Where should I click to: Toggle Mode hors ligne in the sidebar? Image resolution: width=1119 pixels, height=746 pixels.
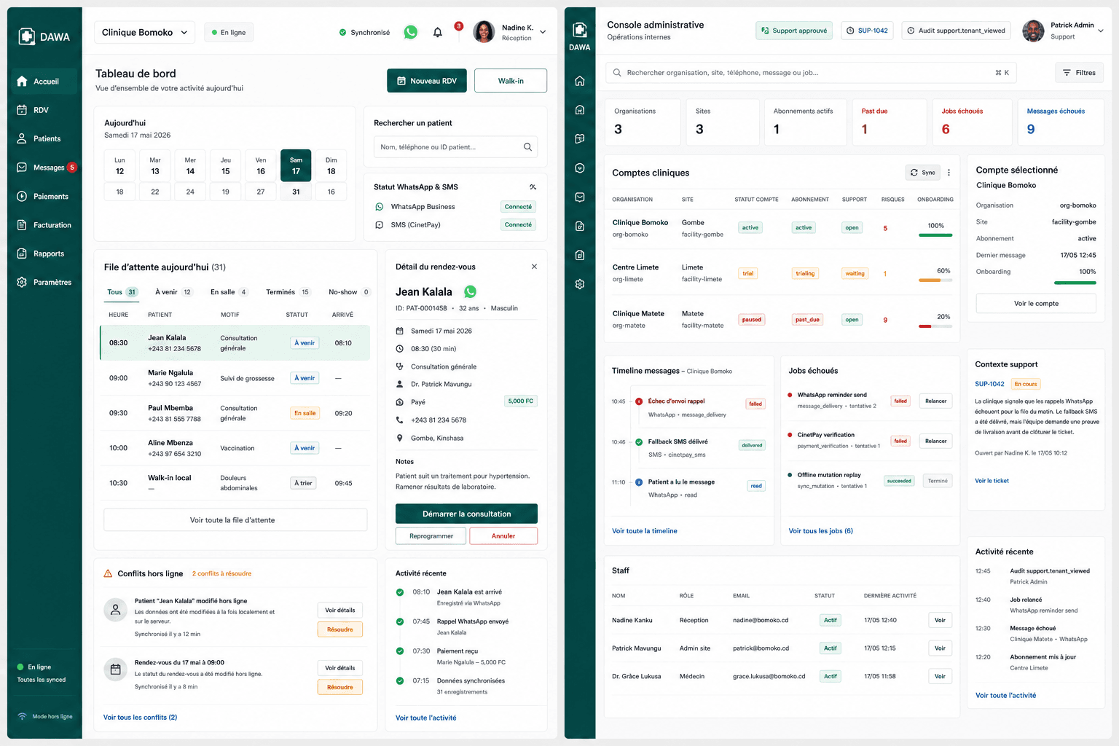pyautogui.click(x=45, y=717)
